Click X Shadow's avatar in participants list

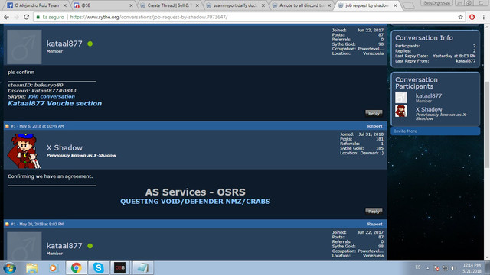coord(400,111)
